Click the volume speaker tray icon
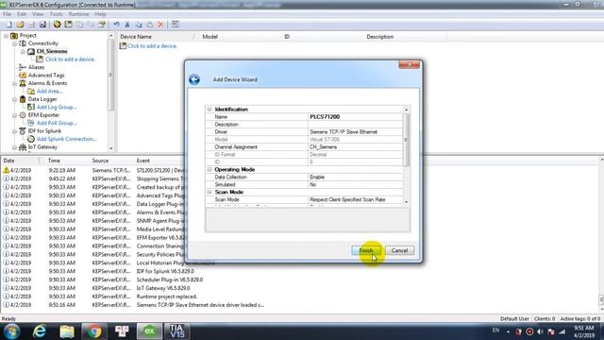Viewport: 604px width, 340px height. click(x=540, y=331)
